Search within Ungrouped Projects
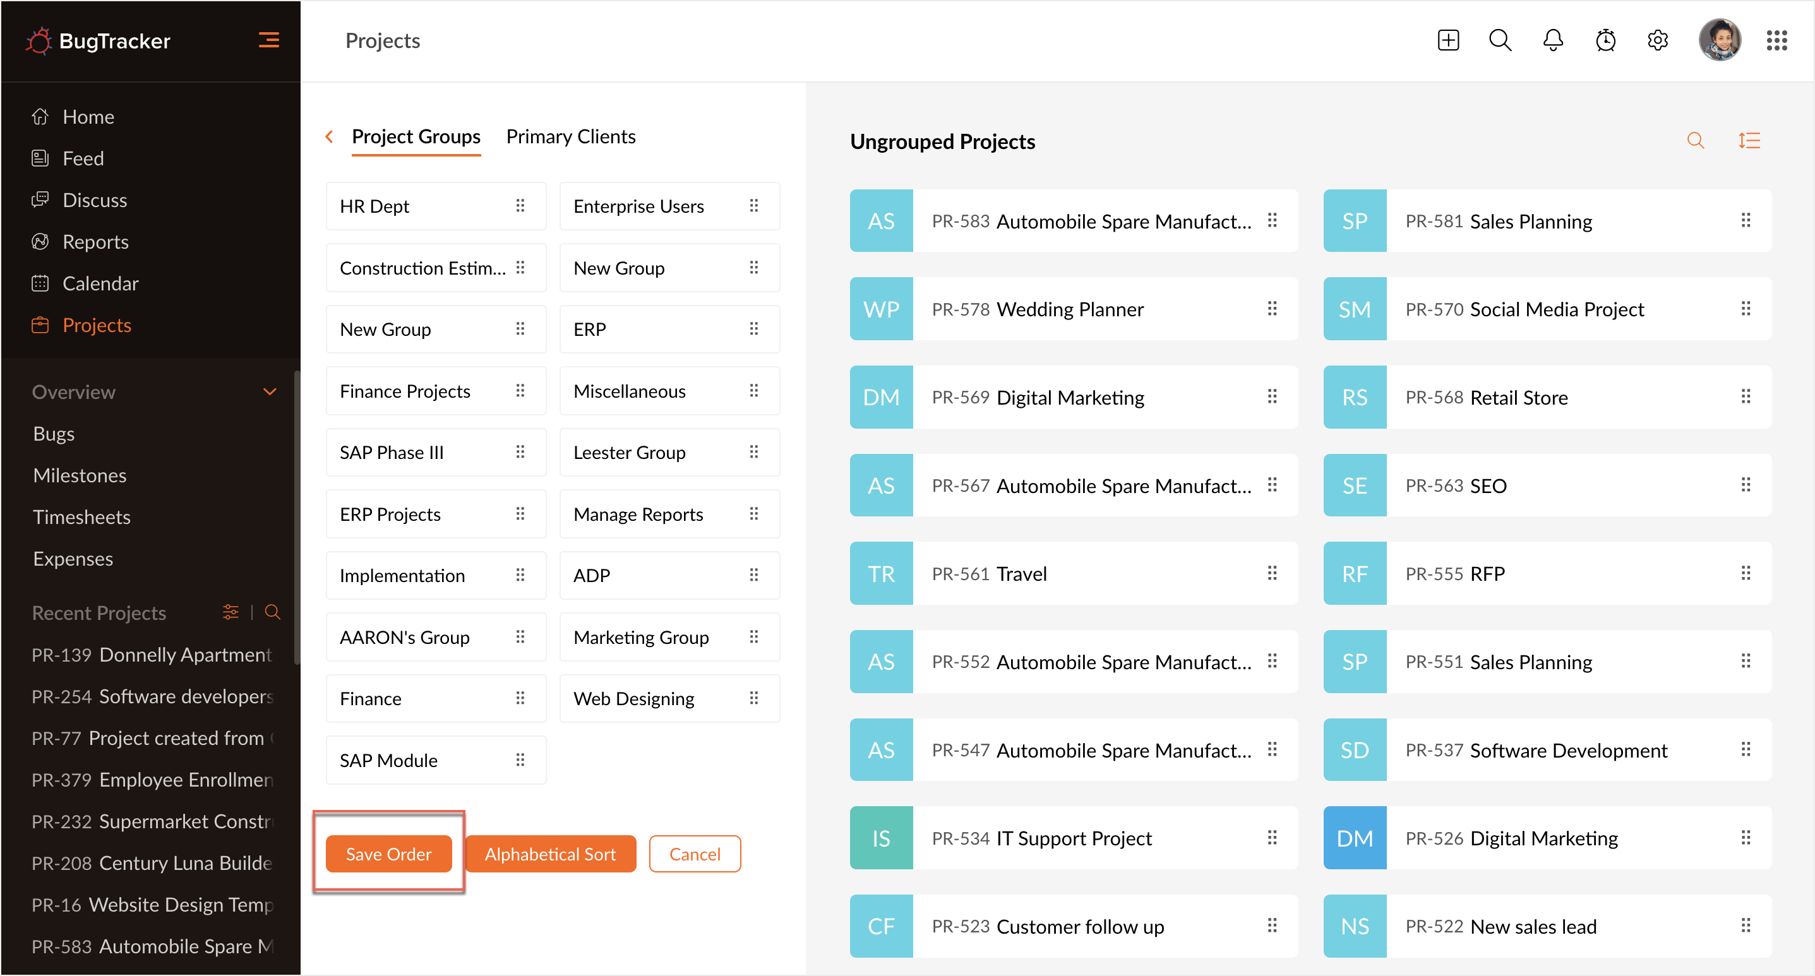1815x976 pixels. coord(1695,141)
